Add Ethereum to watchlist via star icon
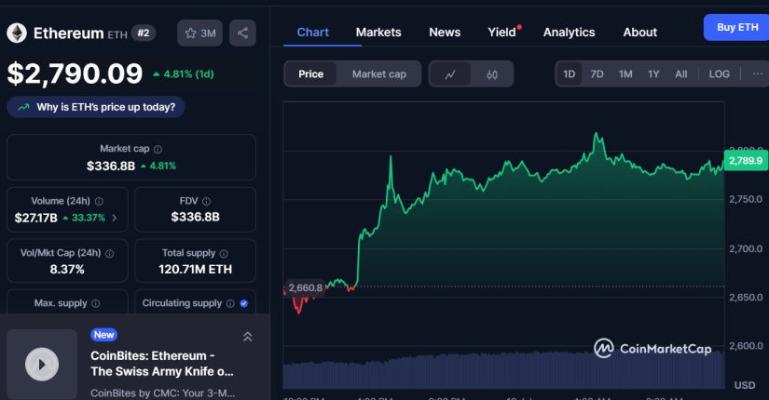769x400 pixels. pos(199,33)
